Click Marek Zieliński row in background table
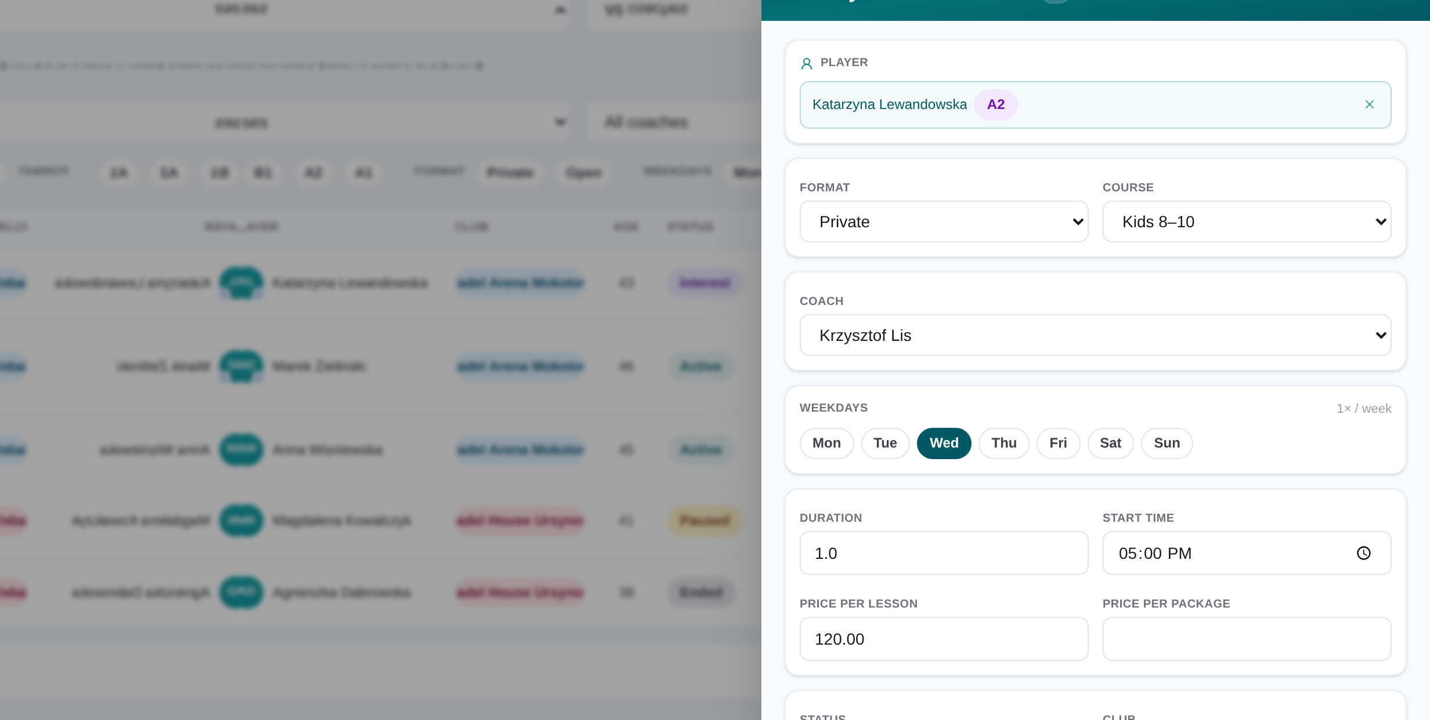 tap(381, 366)
